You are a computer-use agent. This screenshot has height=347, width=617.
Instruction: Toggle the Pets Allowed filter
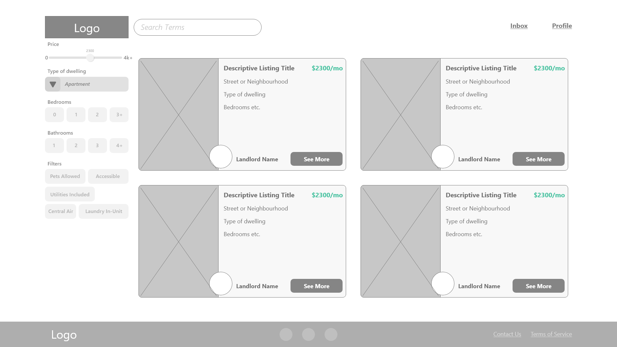65,176
